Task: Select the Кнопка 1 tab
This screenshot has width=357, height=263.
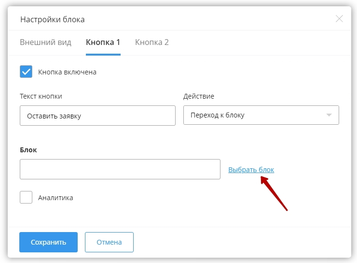Action: tap(103, 42)
